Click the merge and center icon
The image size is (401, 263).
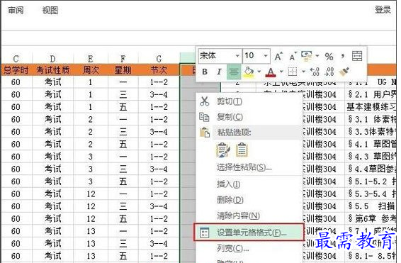coord(357,56)
